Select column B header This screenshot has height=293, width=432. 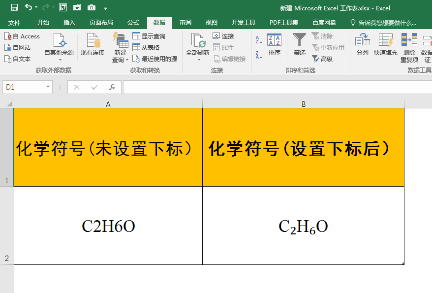304,104
